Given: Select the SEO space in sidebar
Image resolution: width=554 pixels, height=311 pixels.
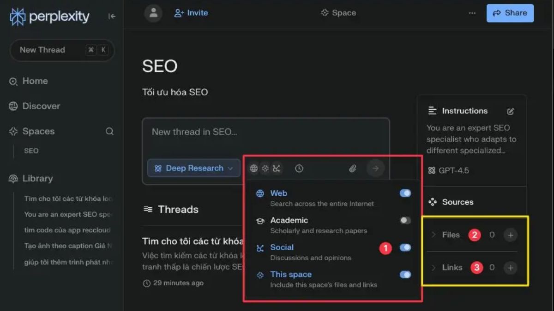Looking at the screenshot, I should (31, 151).
